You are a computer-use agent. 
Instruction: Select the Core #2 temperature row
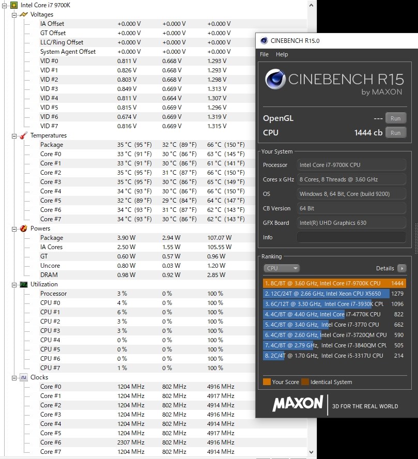pos(147,173)
